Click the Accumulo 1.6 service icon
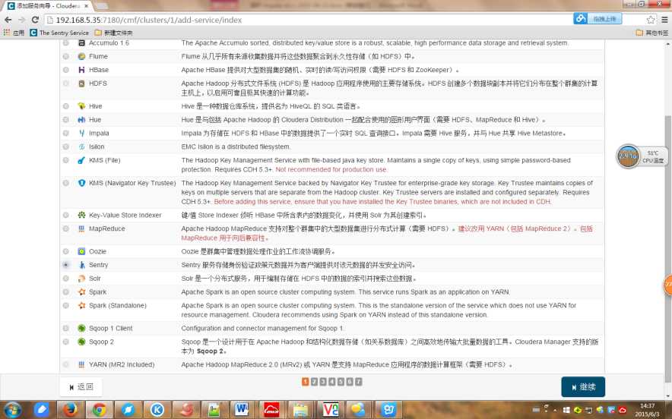Image resolution: width=672 pixels, height=419 pixels. point(81,43)
